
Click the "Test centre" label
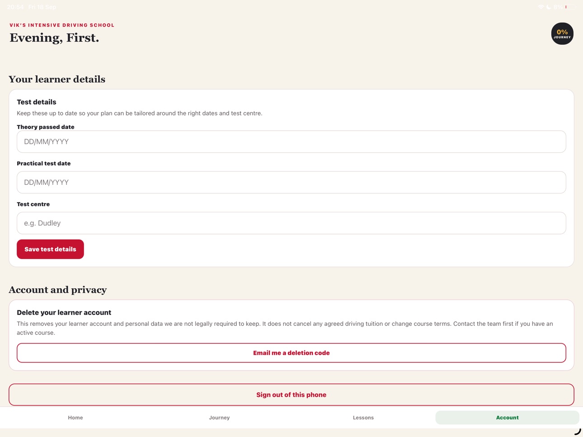pyautogui.click(x=33, y=204)
